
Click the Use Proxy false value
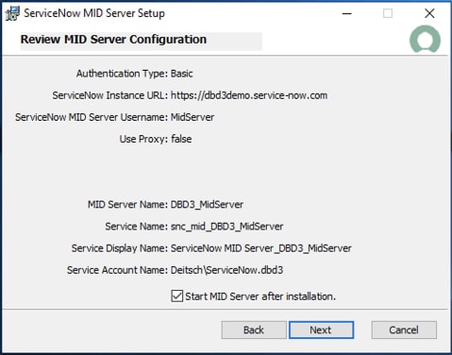pyautogui.click(x=181, y=139)
